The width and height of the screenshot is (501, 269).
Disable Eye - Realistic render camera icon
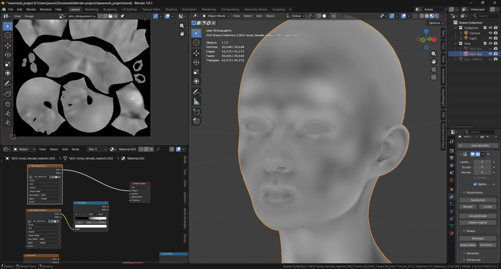(x=496, y=59)
